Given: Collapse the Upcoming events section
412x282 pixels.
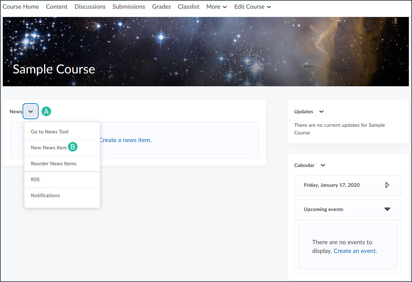Looking at the screenshot, I should tap(387, 209).
